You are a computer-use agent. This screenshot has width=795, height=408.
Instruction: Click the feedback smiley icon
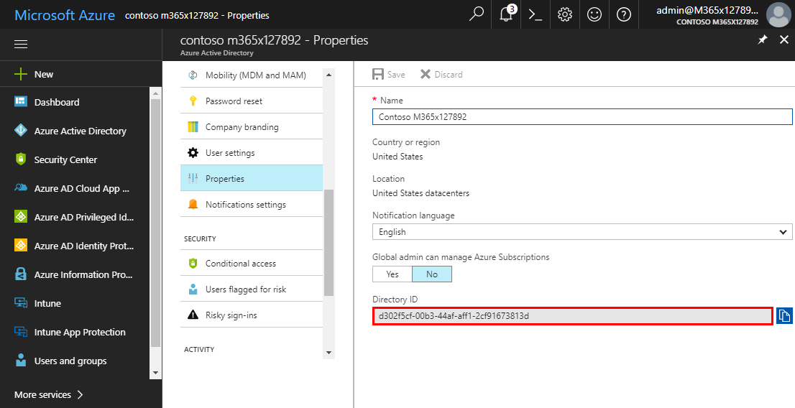coord(594,14)
